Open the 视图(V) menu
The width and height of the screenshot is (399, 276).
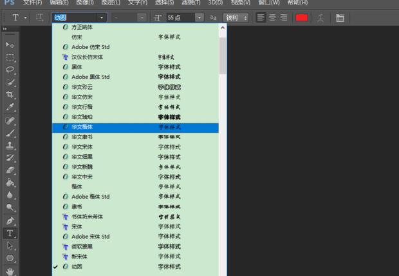pyautogui.click(x=241, y=3)
